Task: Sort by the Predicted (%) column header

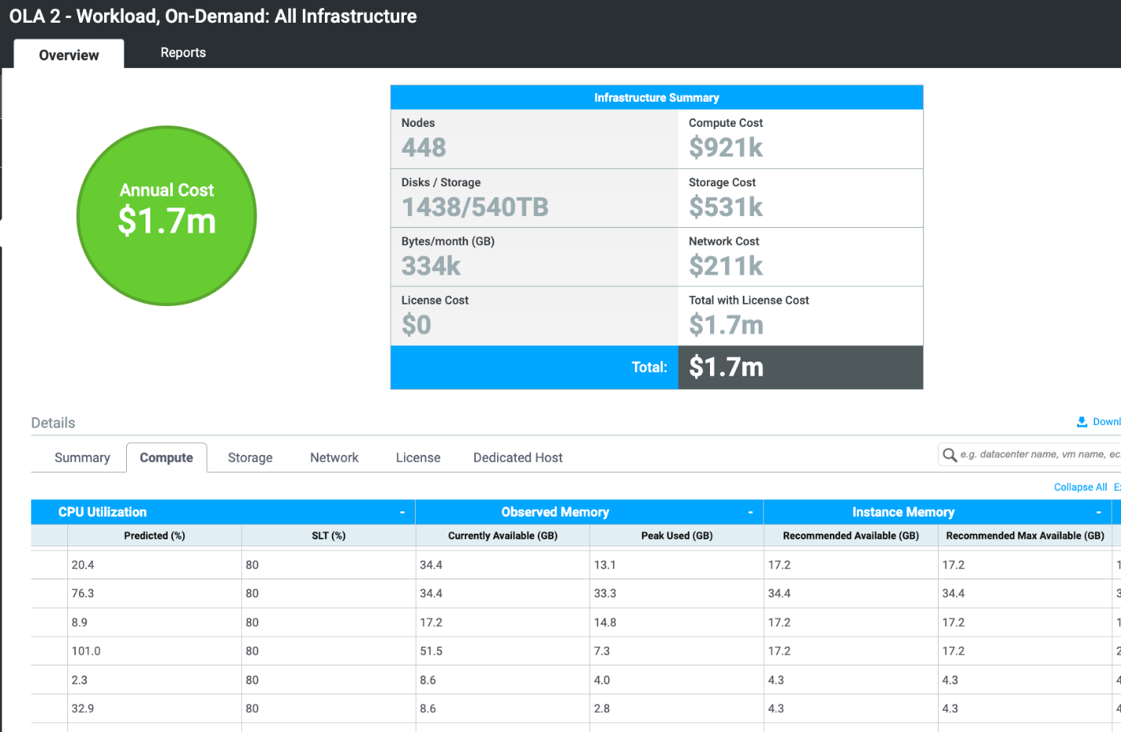Action: (154, 535)
